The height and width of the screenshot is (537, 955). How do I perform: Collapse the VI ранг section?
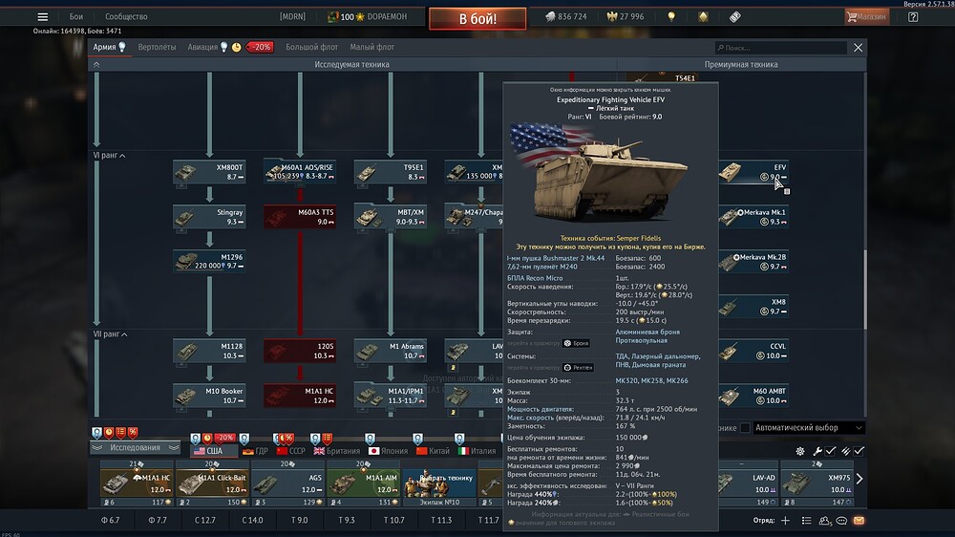(110, 156)
